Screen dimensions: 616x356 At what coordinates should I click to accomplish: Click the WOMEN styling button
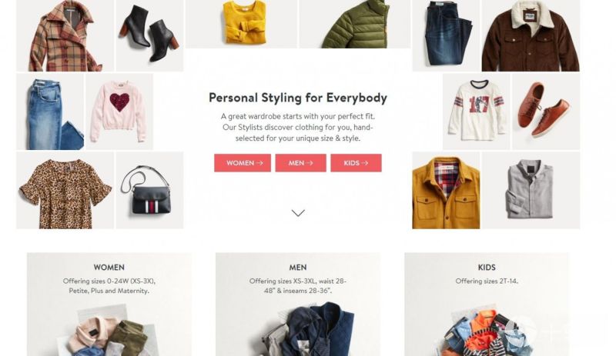coord(243,163)
